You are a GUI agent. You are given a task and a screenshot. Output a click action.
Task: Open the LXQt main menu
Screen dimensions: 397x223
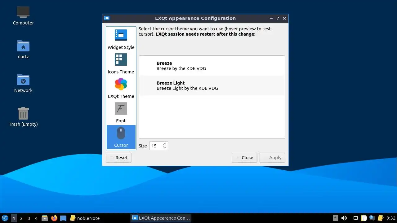5,218
